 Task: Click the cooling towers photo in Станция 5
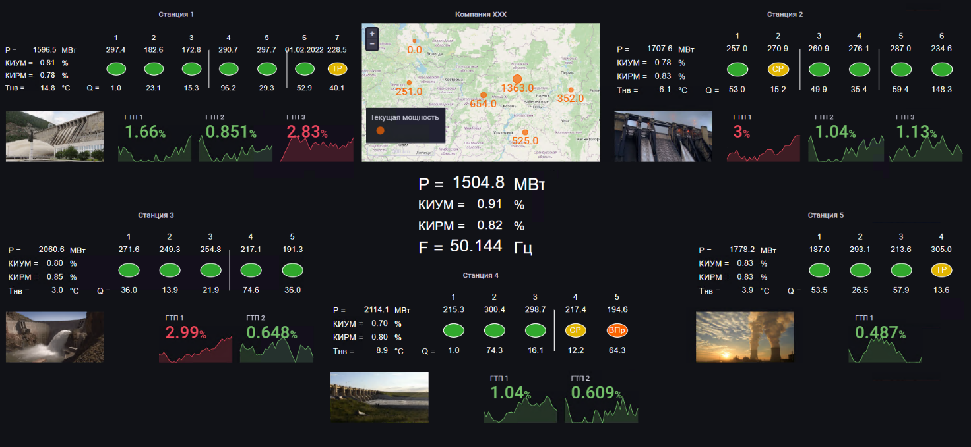click(x=745, y=337)
